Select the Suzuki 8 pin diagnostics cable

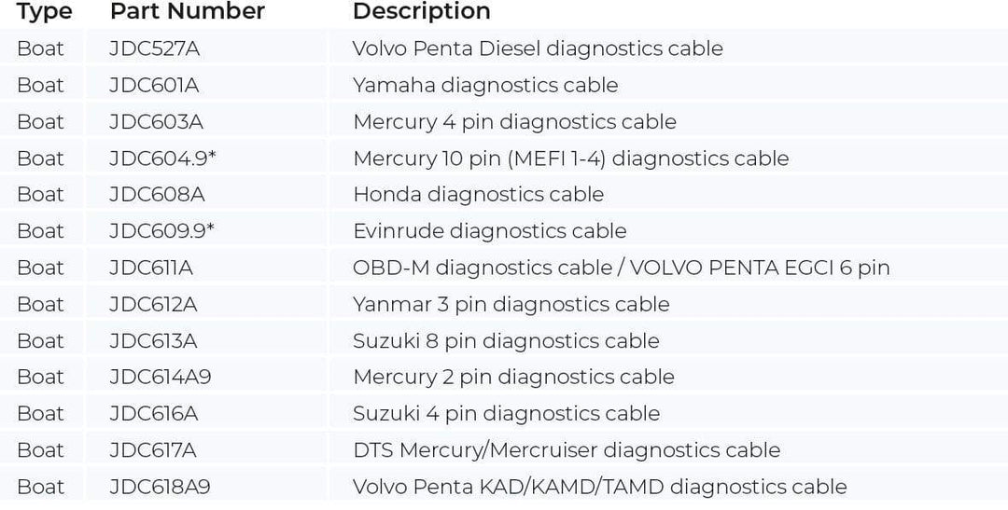506,340
